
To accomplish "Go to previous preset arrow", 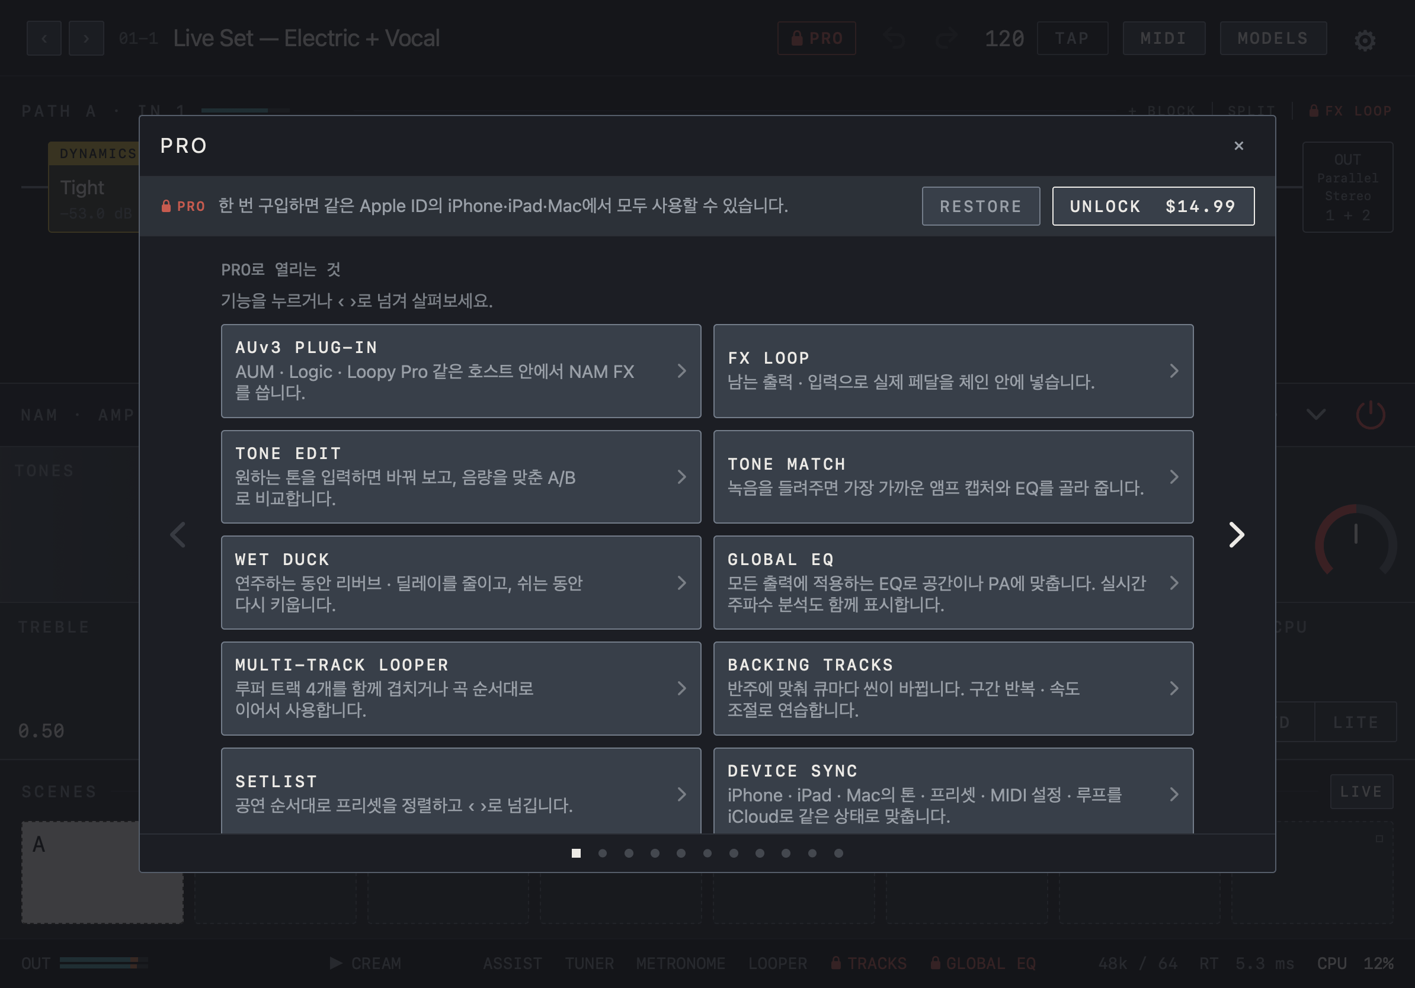I will (x=44, y=38).
